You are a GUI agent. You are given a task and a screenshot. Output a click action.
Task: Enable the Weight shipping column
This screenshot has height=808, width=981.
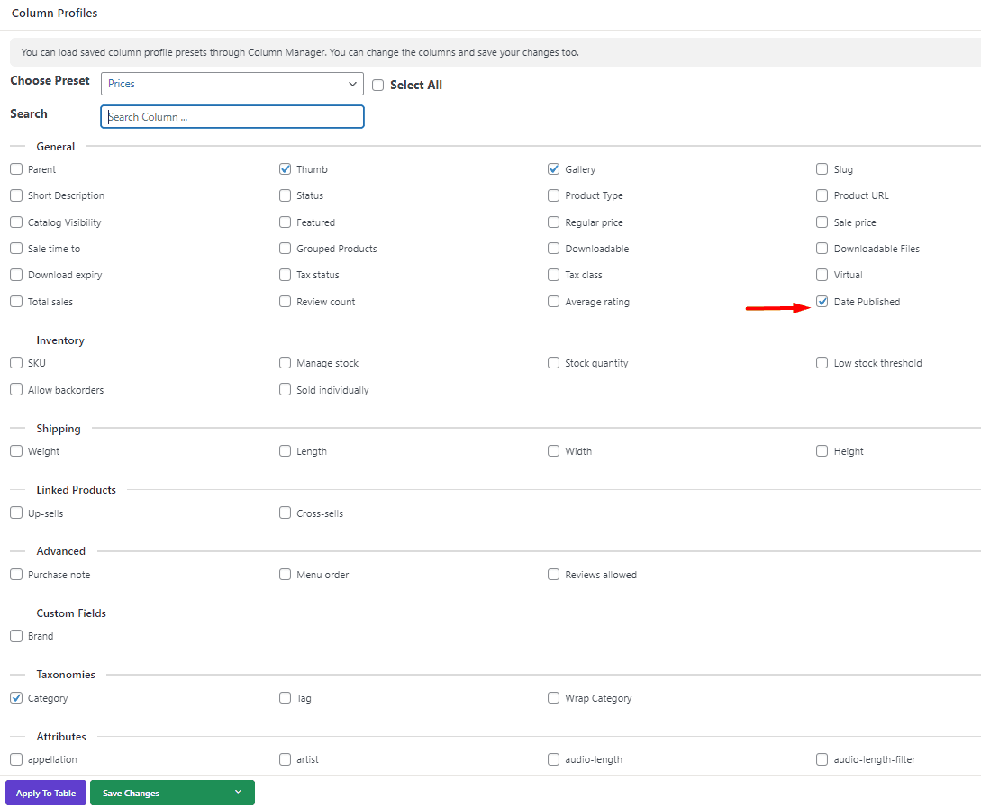(15, 450)
